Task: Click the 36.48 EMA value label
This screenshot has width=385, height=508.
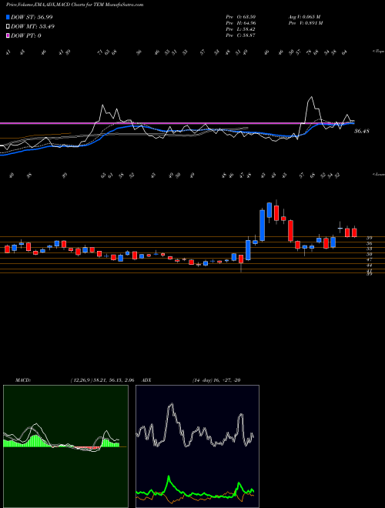Action: click(363, 131)
